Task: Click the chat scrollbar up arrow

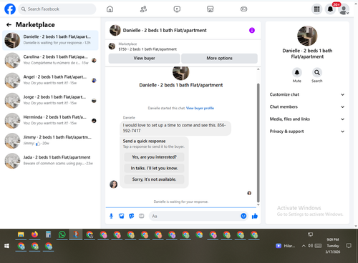Action: 258,69
